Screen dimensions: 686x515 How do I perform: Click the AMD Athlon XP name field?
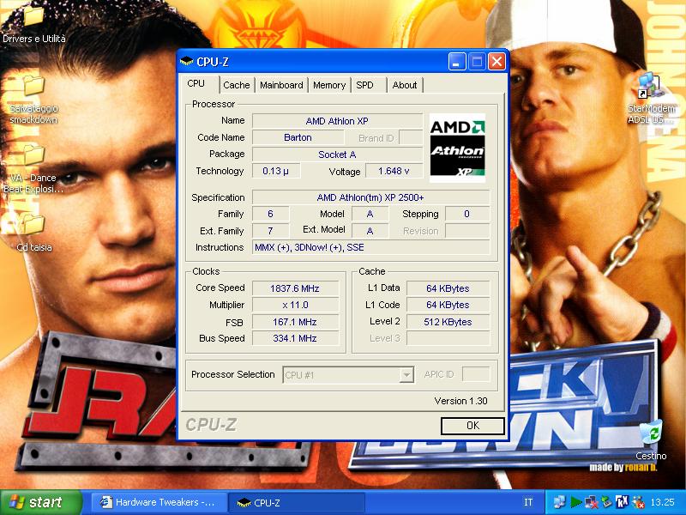click(337, 121)
